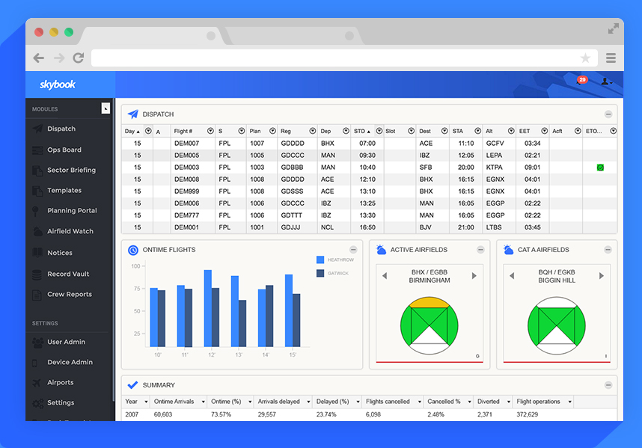
Task: Click the browser address bar
Action: tap(344, 58)
